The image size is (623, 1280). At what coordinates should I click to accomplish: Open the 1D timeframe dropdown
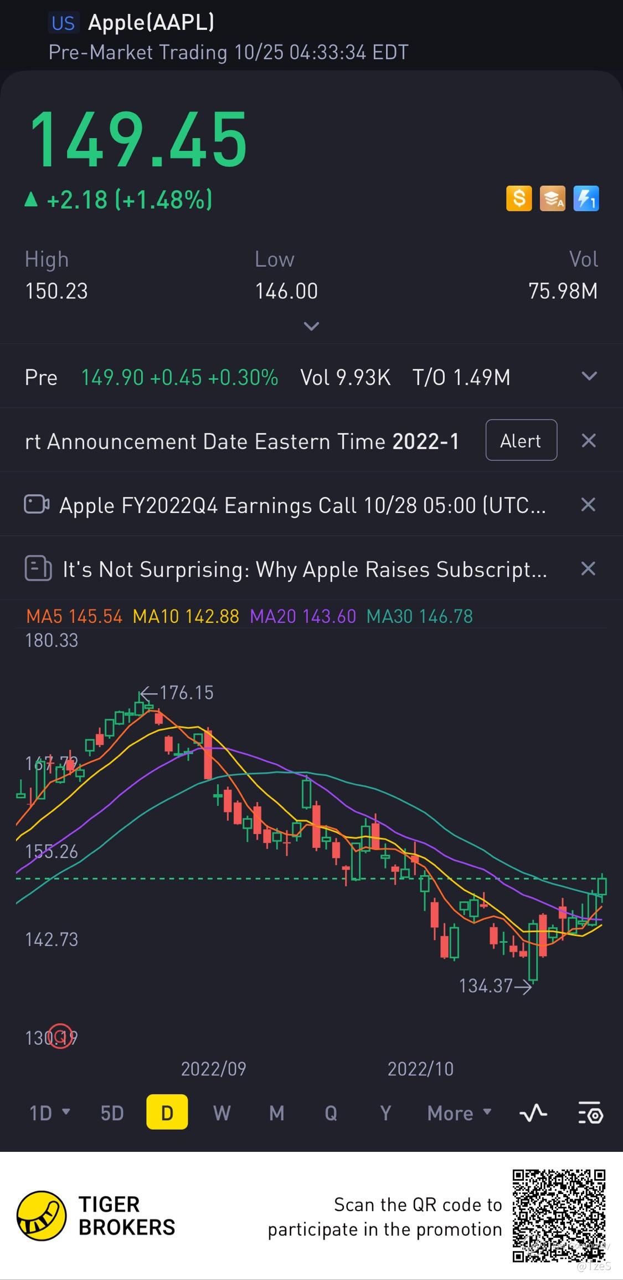click(49, 1113)
